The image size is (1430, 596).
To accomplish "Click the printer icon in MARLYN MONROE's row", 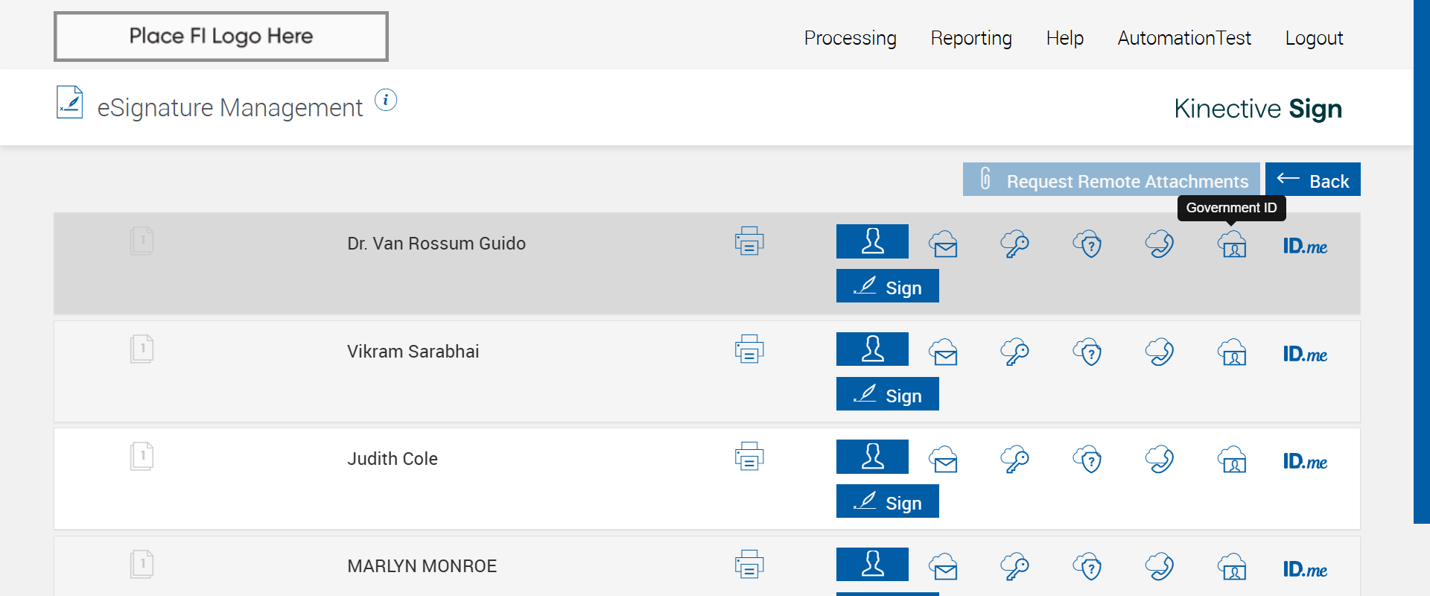I will (749, 565).
